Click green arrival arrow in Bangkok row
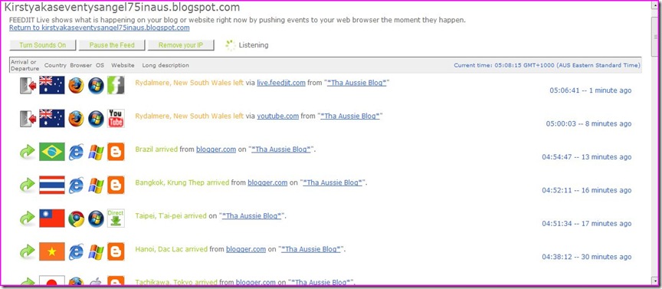This screenshot has height=289, width=662. (x=28, y=185)
